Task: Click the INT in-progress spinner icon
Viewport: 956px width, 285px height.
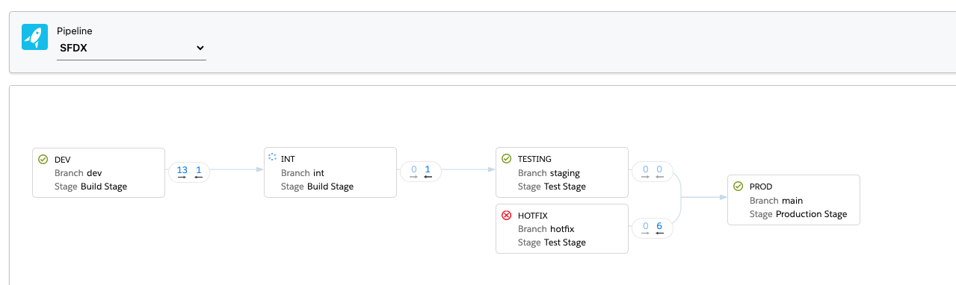Action: point(273,158)
